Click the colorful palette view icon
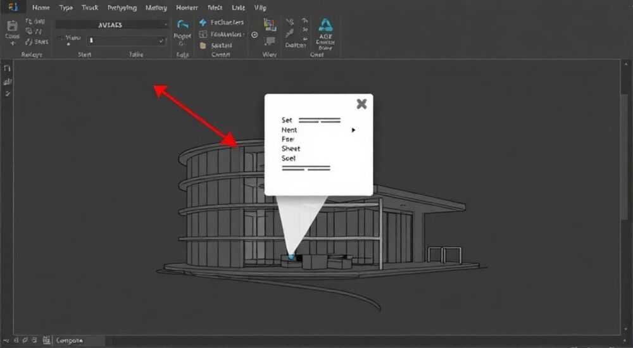 270,25
